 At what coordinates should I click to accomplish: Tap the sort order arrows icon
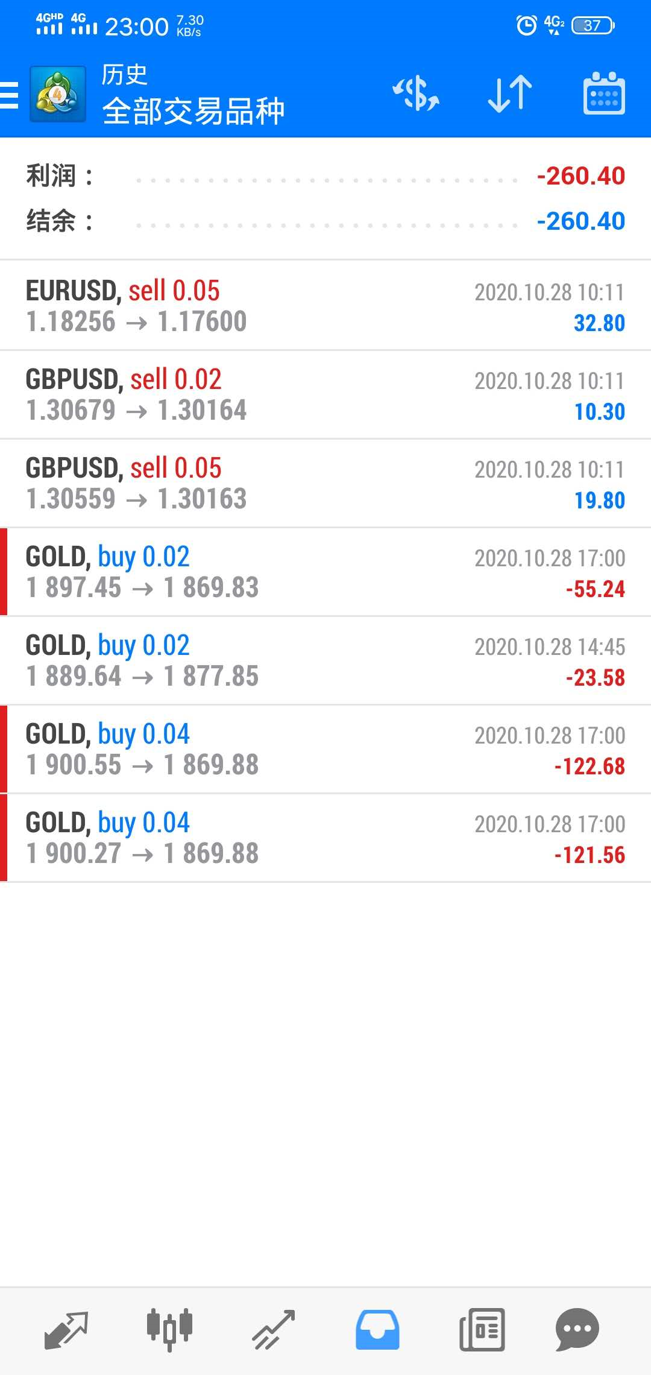[x=510, y=94]
